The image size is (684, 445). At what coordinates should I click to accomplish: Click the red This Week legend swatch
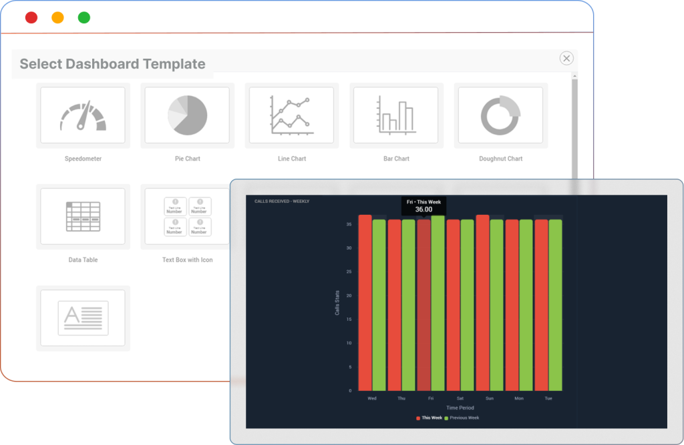(419, 418)
